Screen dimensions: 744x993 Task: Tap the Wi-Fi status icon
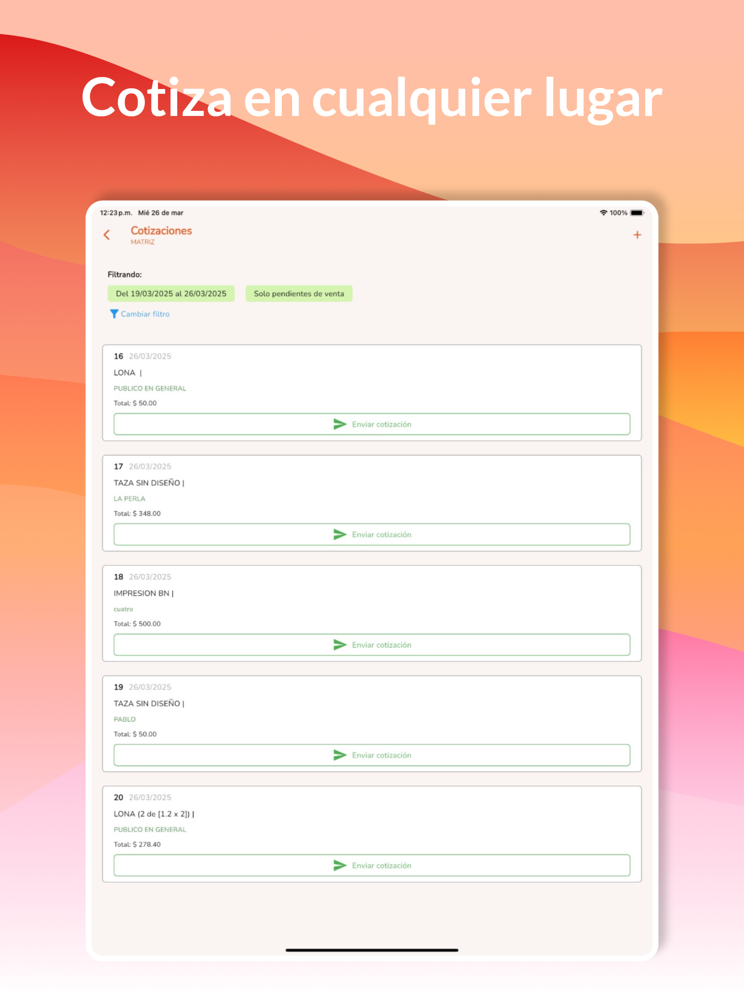pos(603,213)
